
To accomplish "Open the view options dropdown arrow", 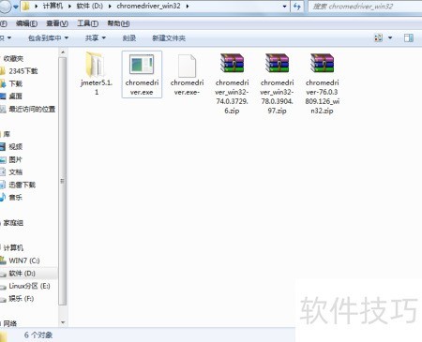I will 390,38.
